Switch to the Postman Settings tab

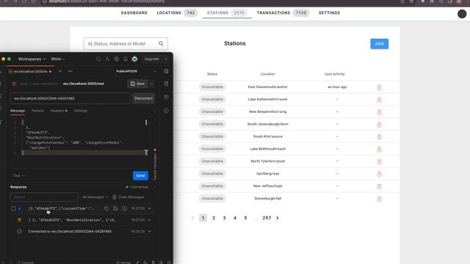point(81,111)
